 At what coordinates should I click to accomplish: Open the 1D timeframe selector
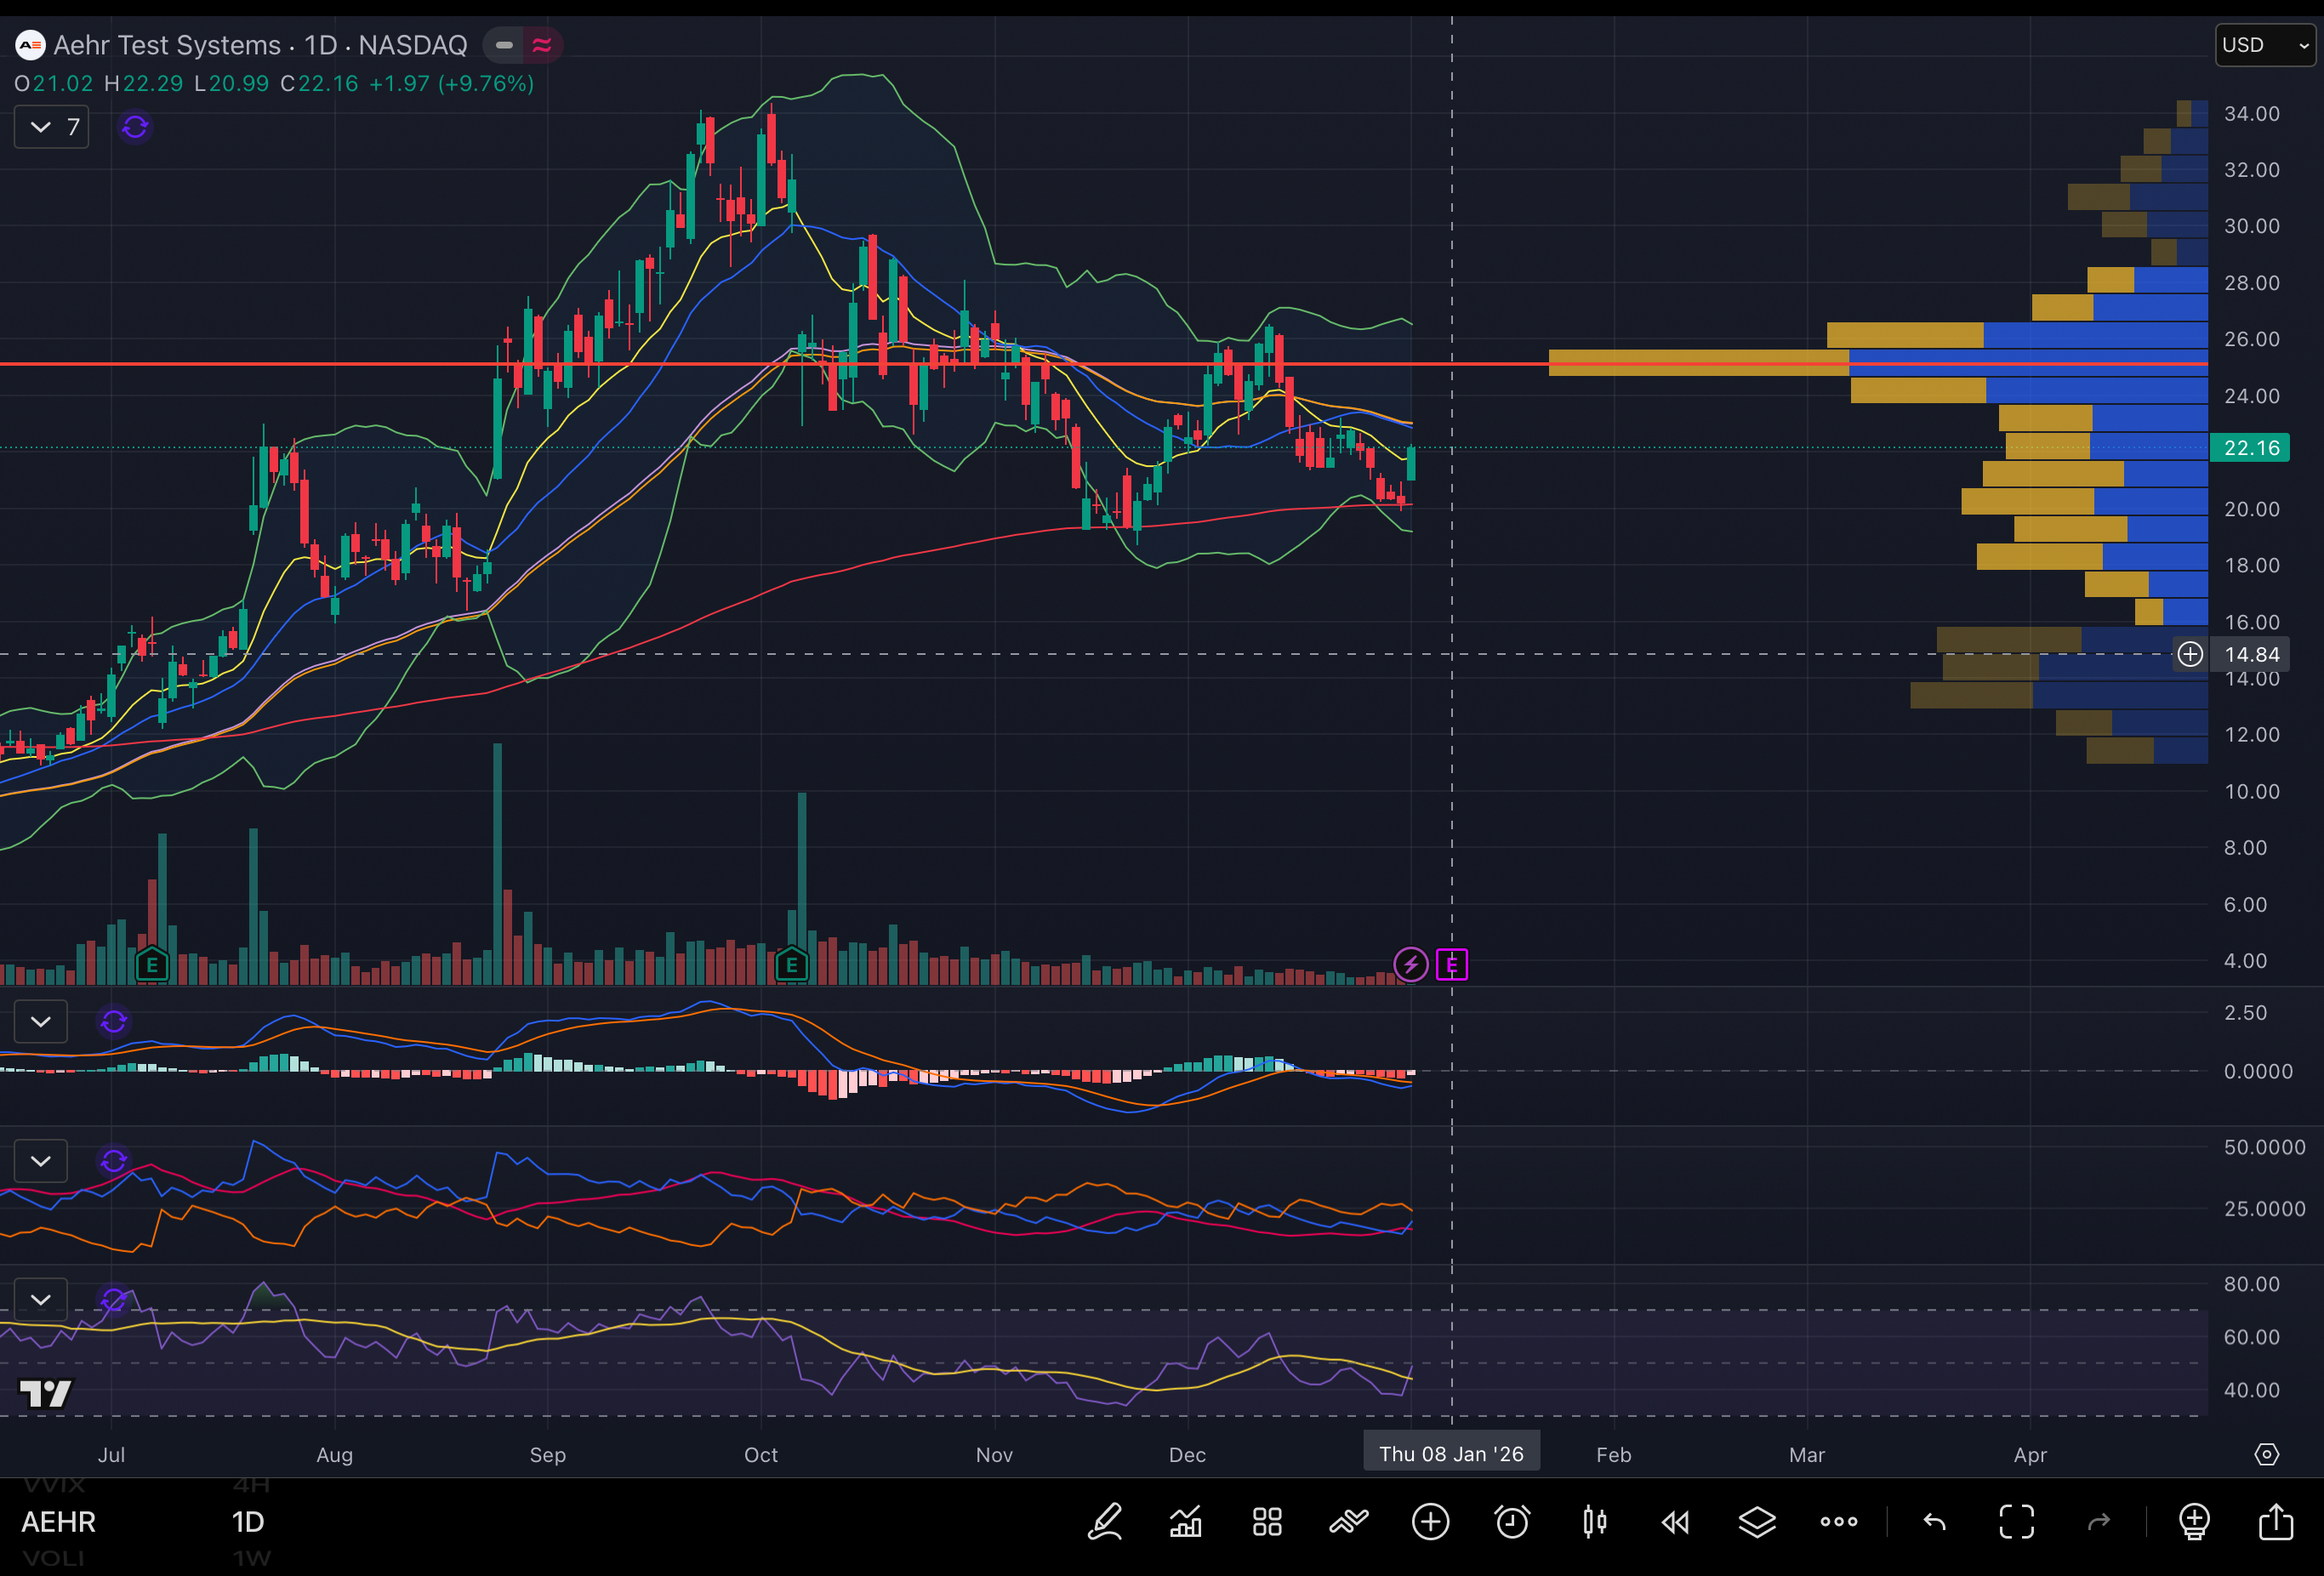[x=248, y=1521]
